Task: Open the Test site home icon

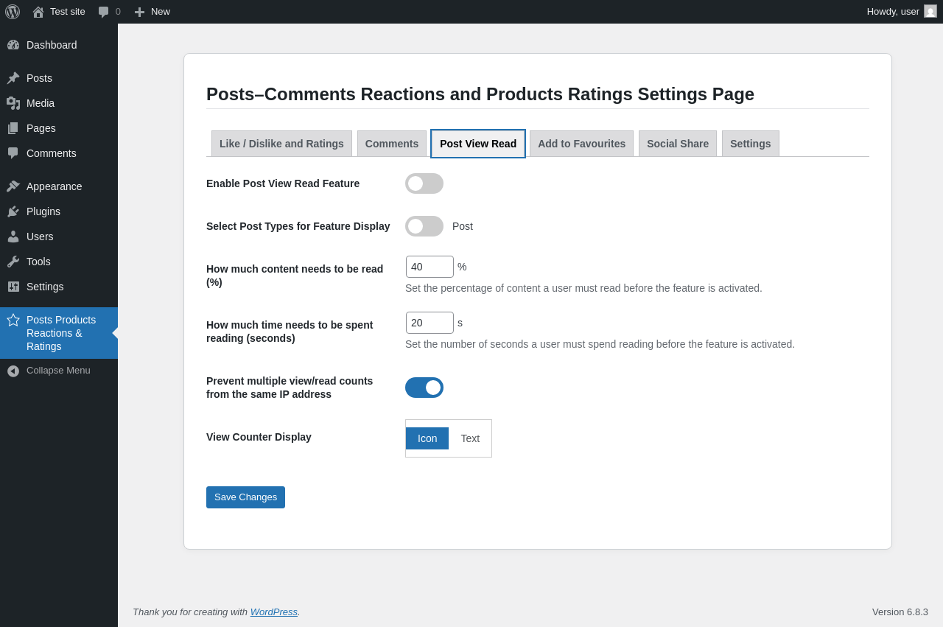Action: click(38, 12)
